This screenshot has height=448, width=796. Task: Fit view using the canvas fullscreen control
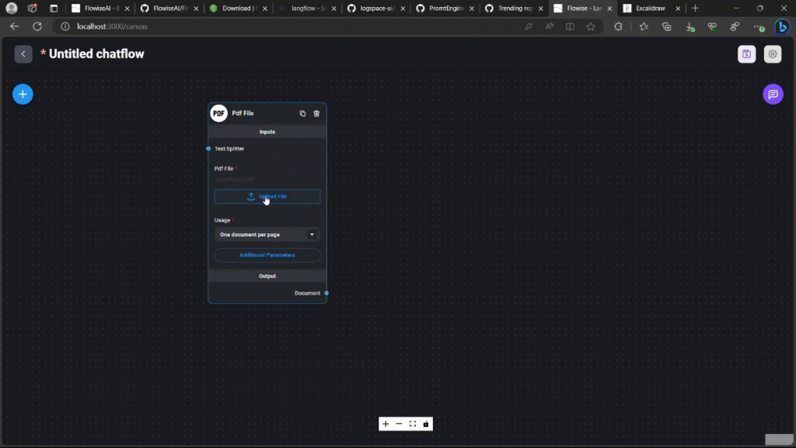(x=413, y=424)
